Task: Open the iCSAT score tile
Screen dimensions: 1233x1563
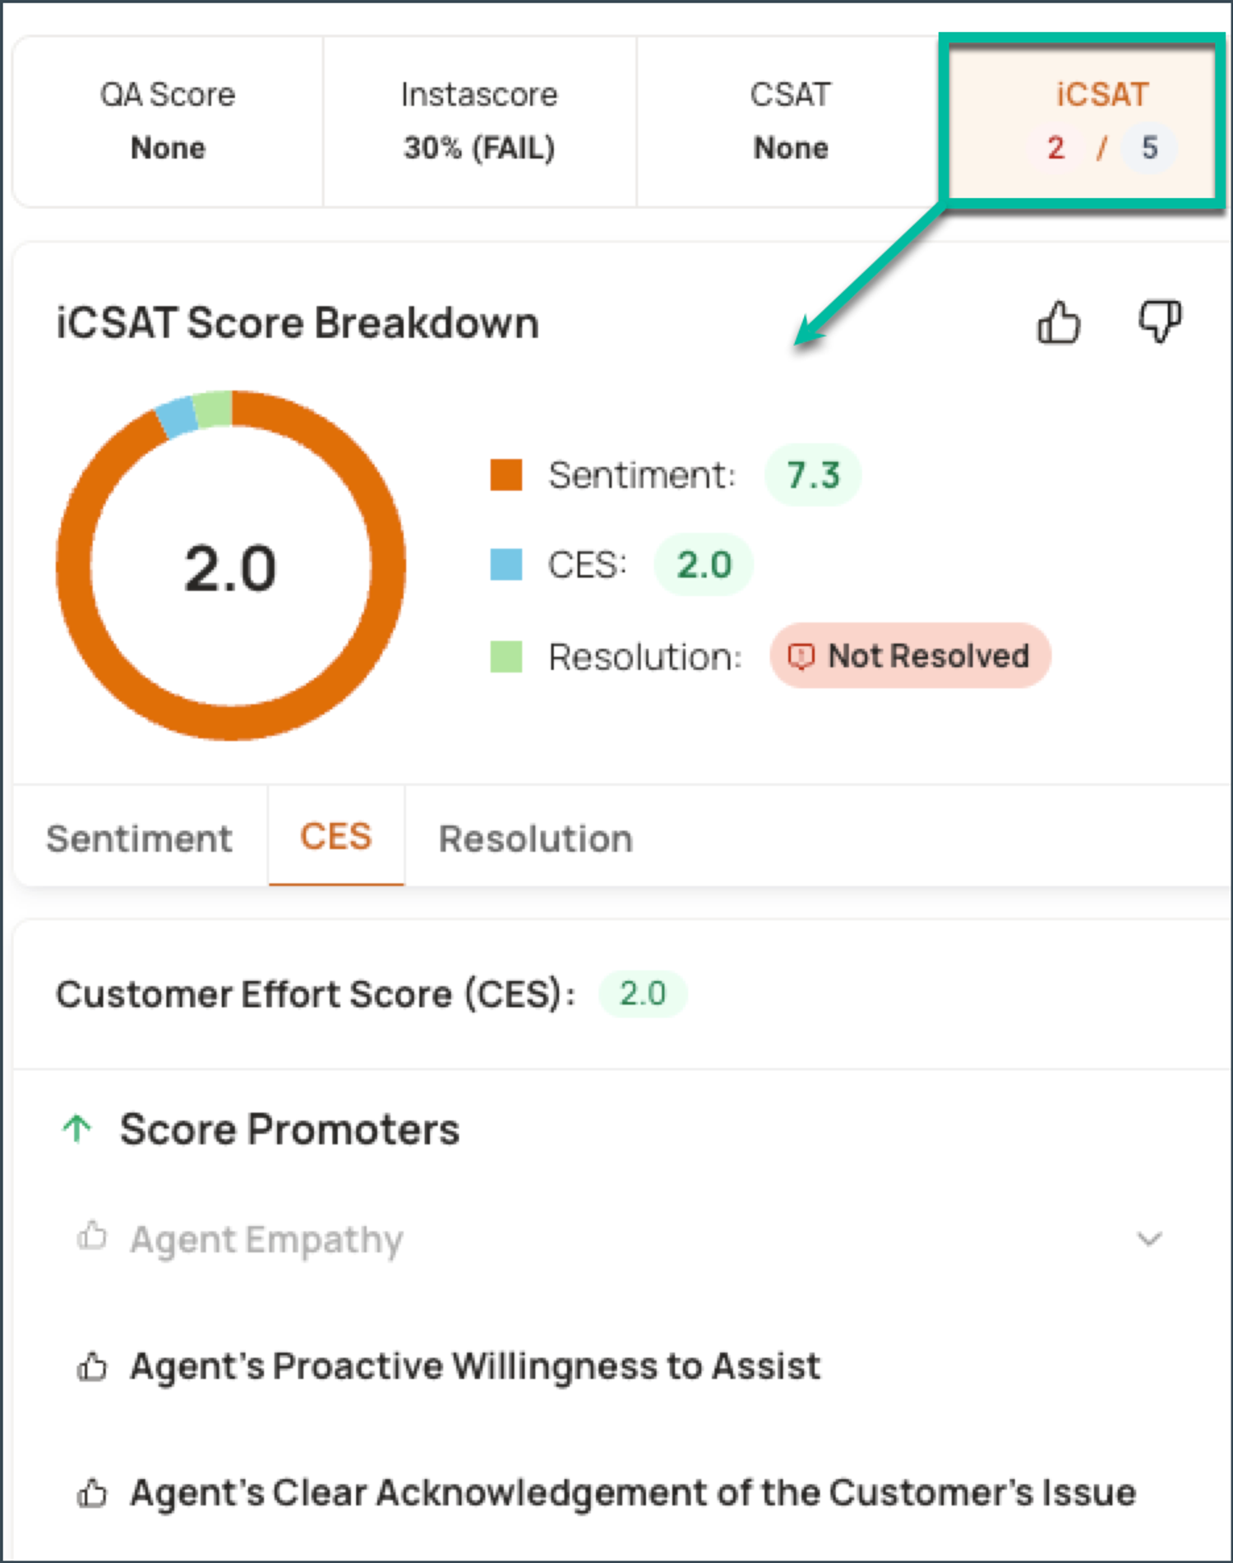Action: point(1081,121)
